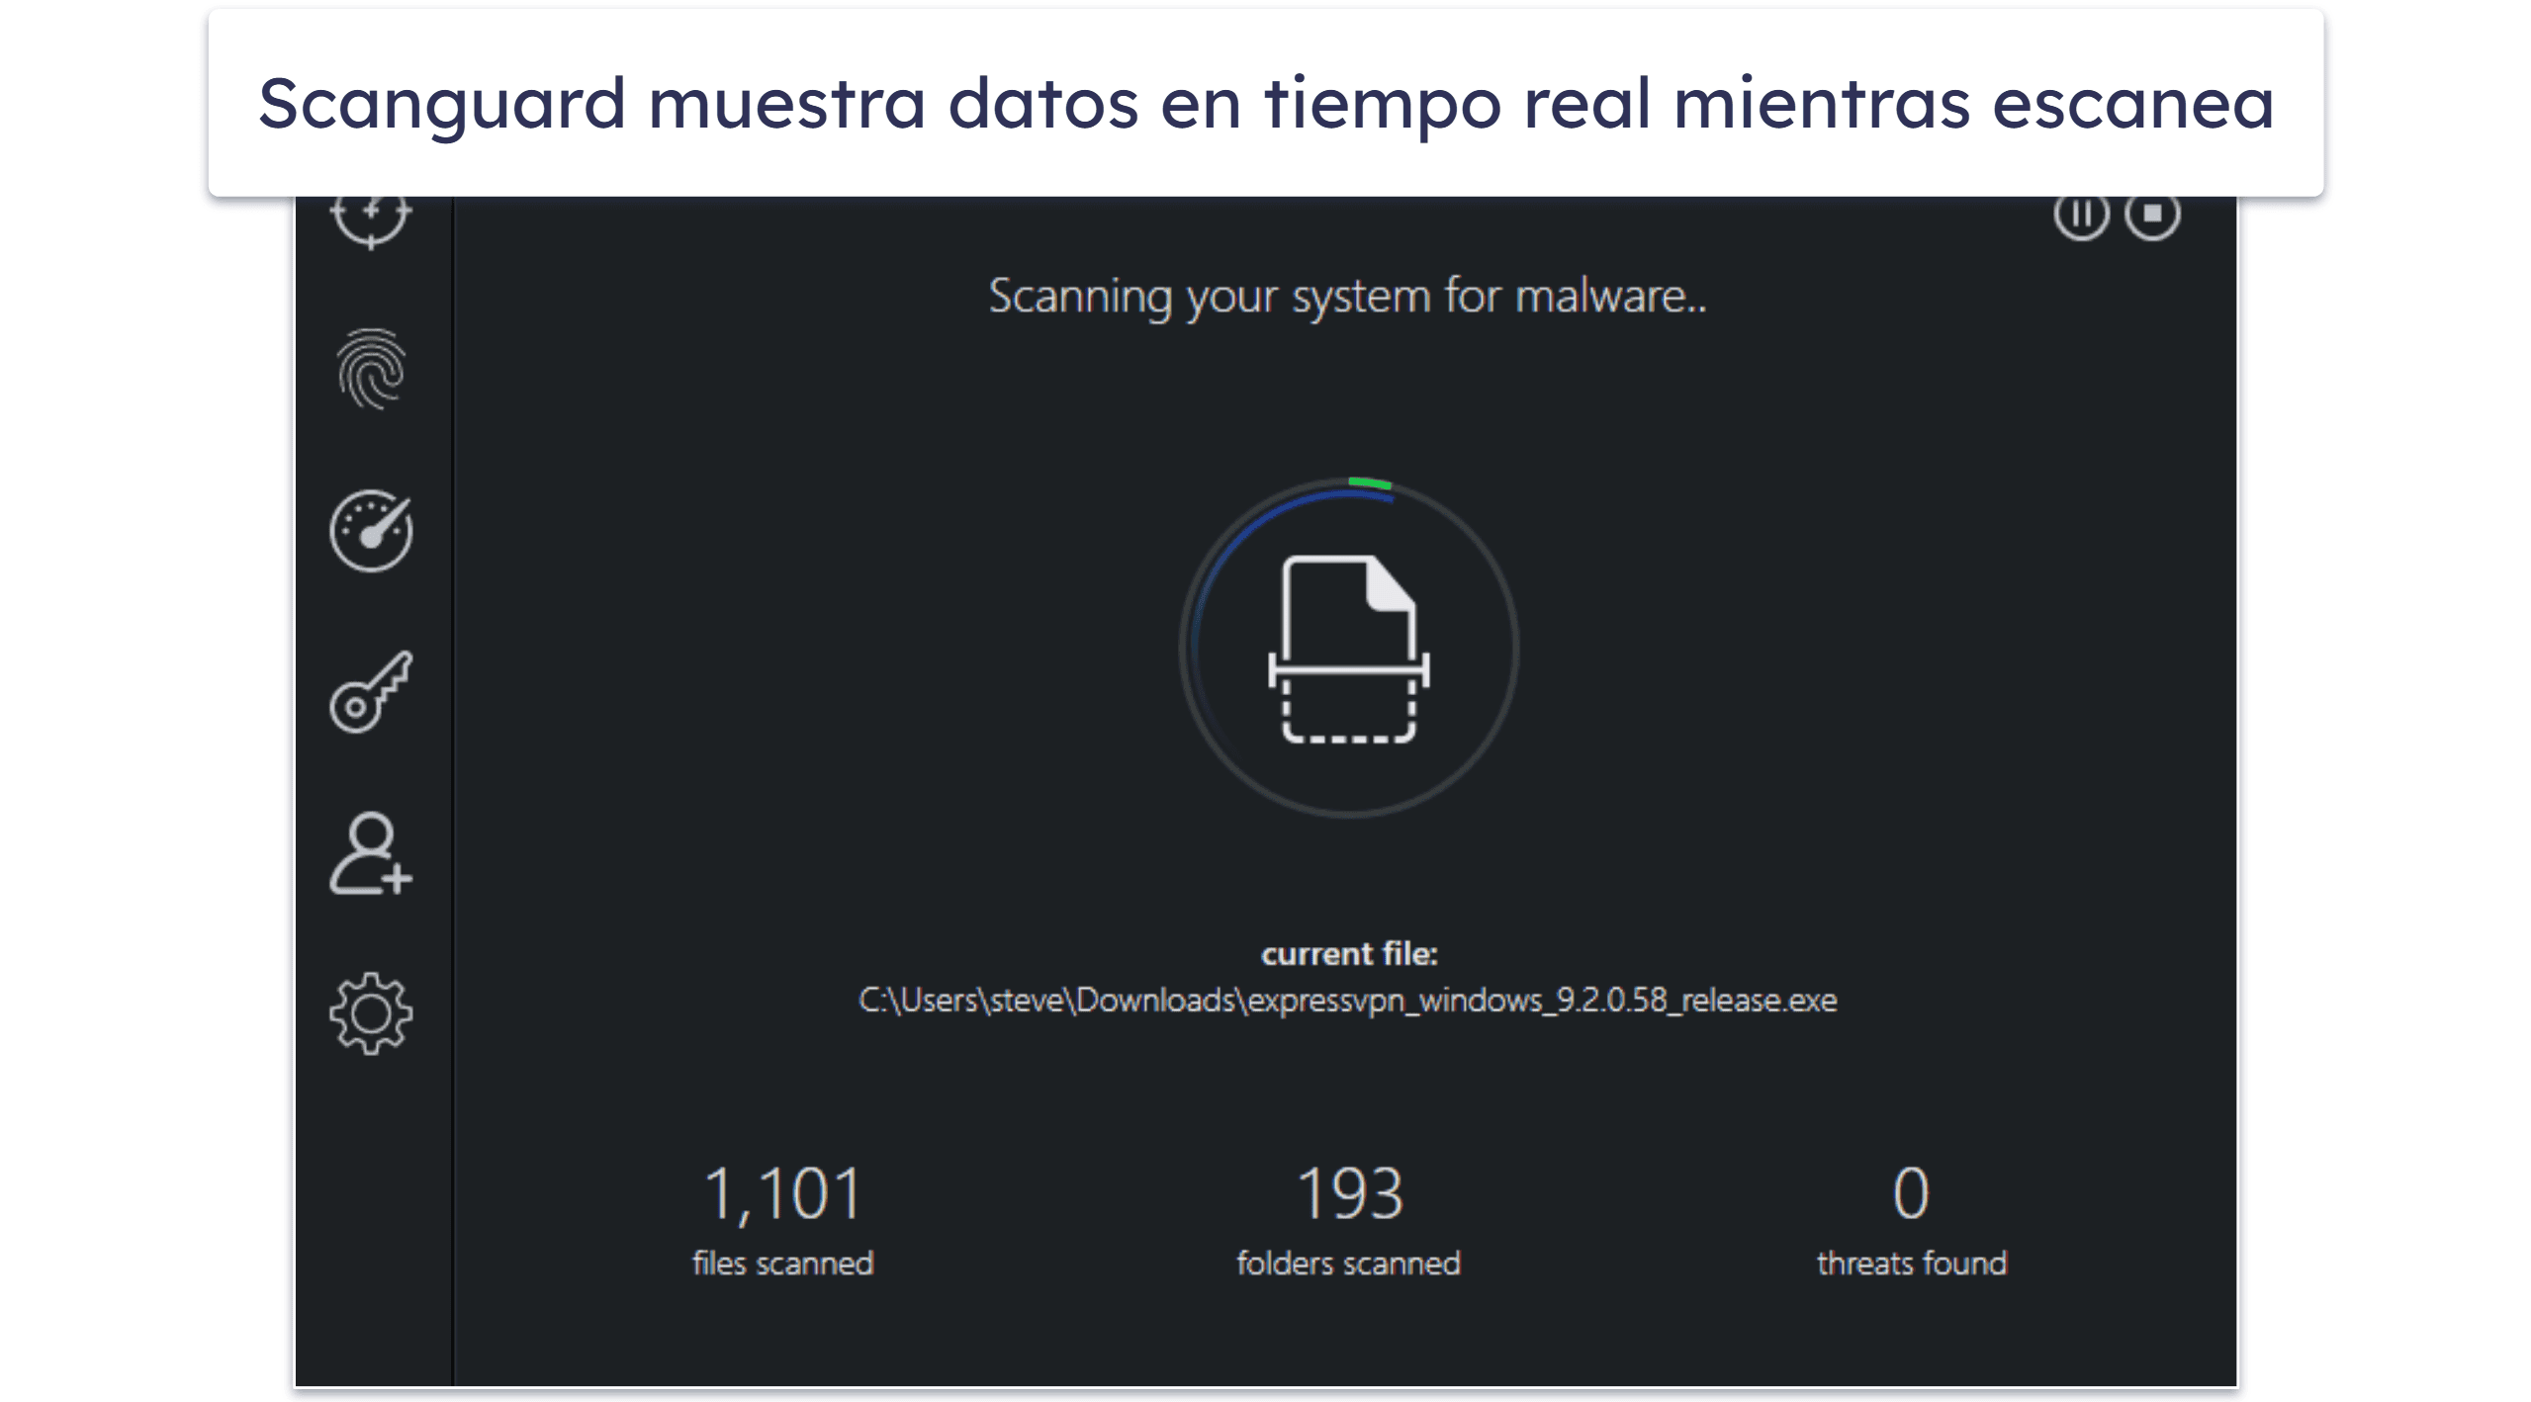Viewport: 2531px width, 1402px height.
Task: Open the gear settings section
Action: (371, 1013)
